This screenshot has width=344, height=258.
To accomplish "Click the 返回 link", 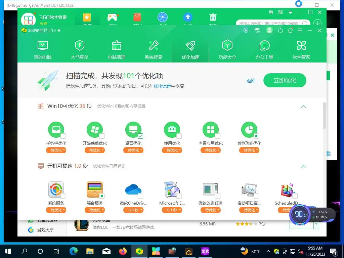I will pyautogui.click(x=251, y=81).
